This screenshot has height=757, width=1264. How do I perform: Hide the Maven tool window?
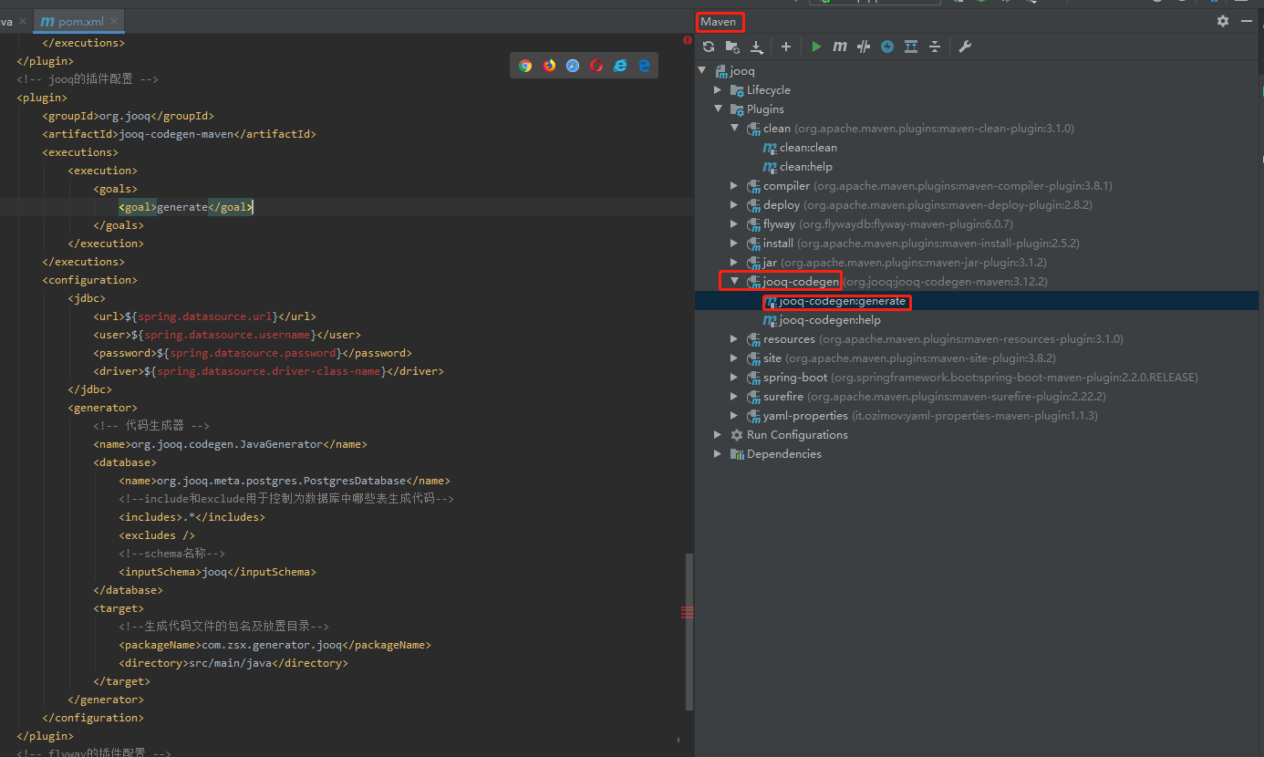(1248, 21)
